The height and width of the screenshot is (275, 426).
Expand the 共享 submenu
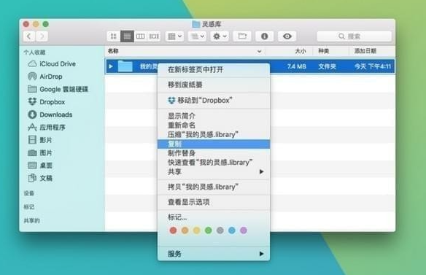[x=214, y=171]
